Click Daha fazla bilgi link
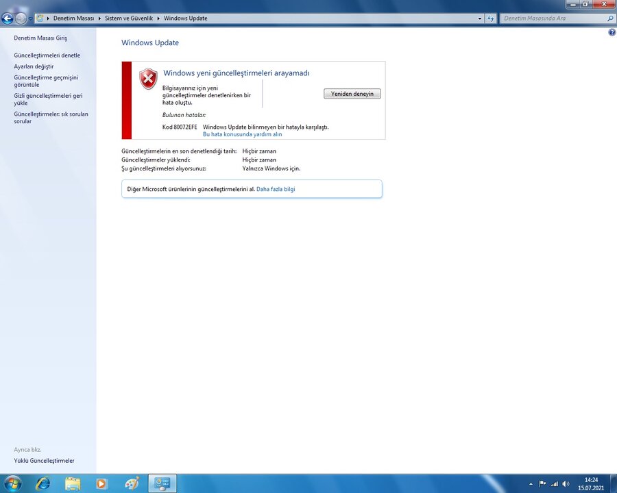Image resolution: width=617 pixels, height=493 pixels. [x=276, y=189]
